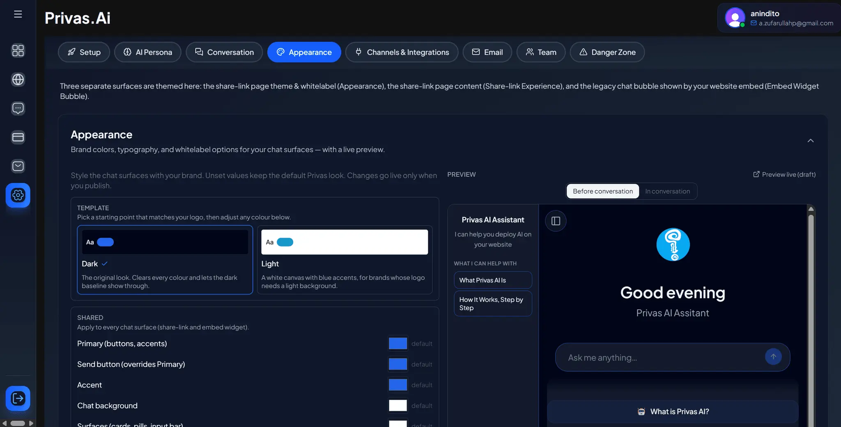841x427 pixels.
Task: Open the AI Persona tab
Action: [148, 52]
